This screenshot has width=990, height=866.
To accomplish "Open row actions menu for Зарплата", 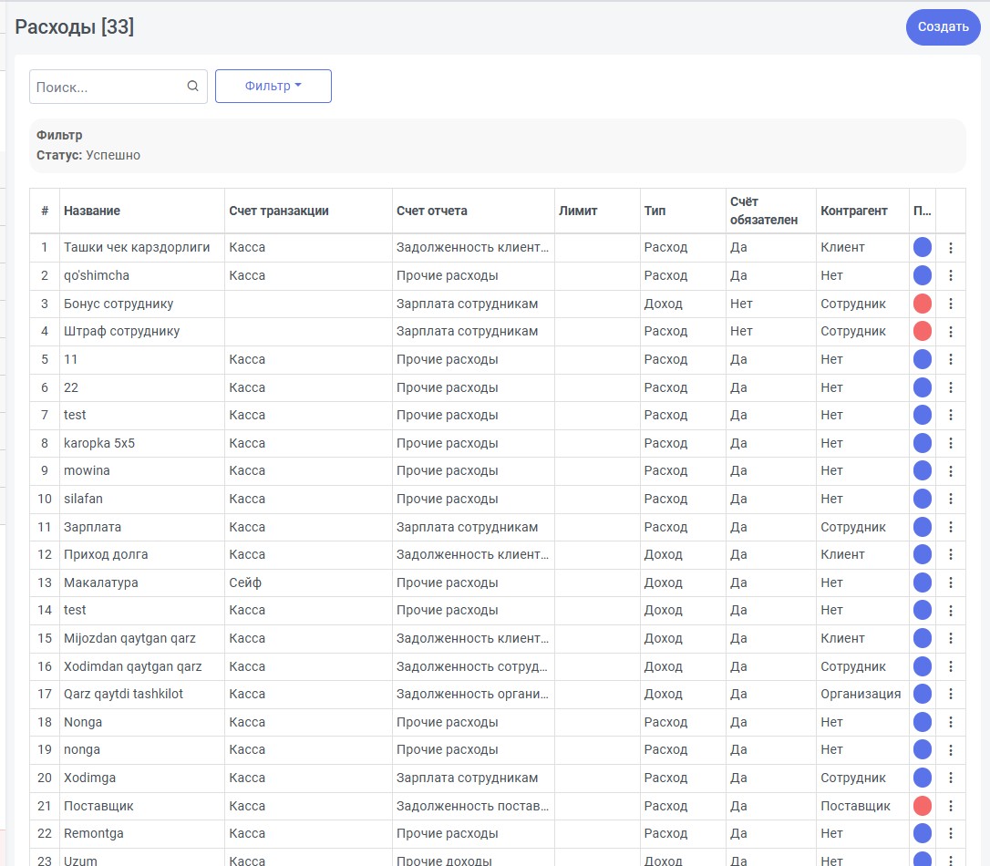I will [950, 527].
